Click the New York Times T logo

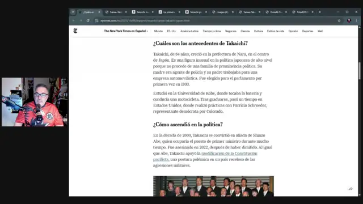(75, 31)
